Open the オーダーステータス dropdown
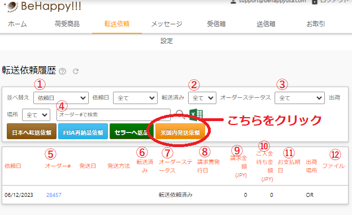The width and height of the screenshot is (352, 215). tap(299, 98)
